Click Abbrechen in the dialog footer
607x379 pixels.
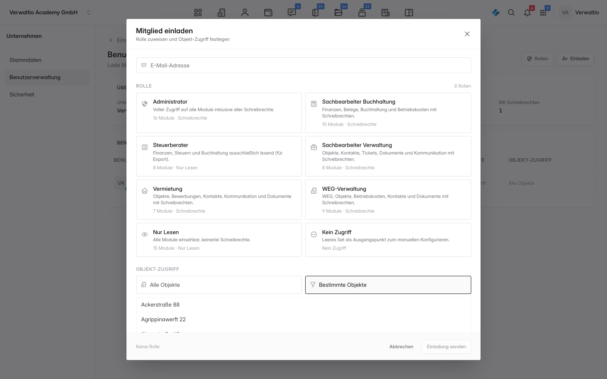tap(401, 347)
